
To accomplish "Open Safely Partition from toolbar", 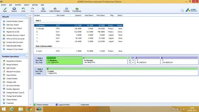I will (55, 10).
